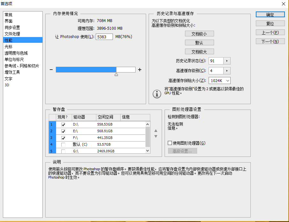Click the 2469.09GB free space cell

[x=106, y=151]
